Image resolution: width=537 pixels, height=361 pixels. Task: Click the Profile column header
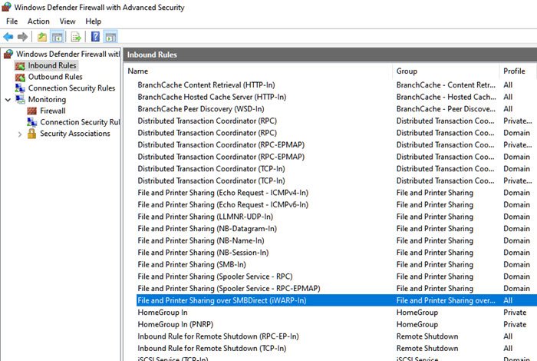pyautogui.click(x=514, y=71)
